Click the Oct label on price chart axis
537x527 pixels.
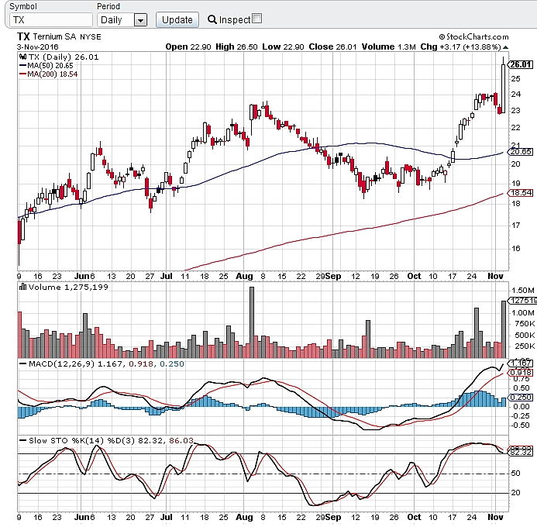coord(414,276)
